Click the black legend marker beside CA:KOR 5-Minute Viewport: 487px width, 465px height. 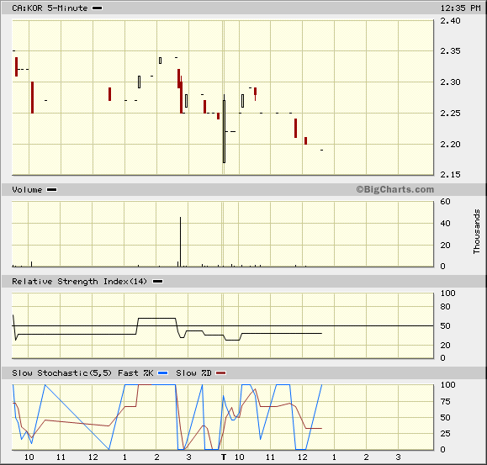[98, 8]
